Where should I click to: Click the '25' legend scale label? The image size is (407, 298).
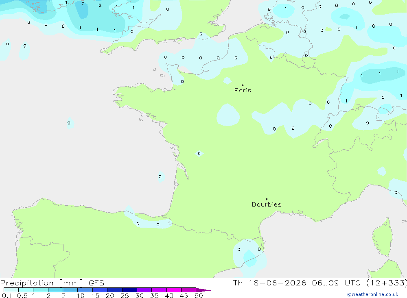[x=125, y=296]
